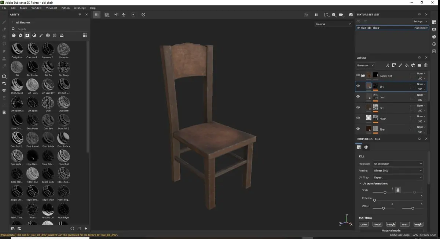The width and height of the screenshot is (440, 239).
Task: Click the import resource plus icon in Assets
Action: point(86,228)
